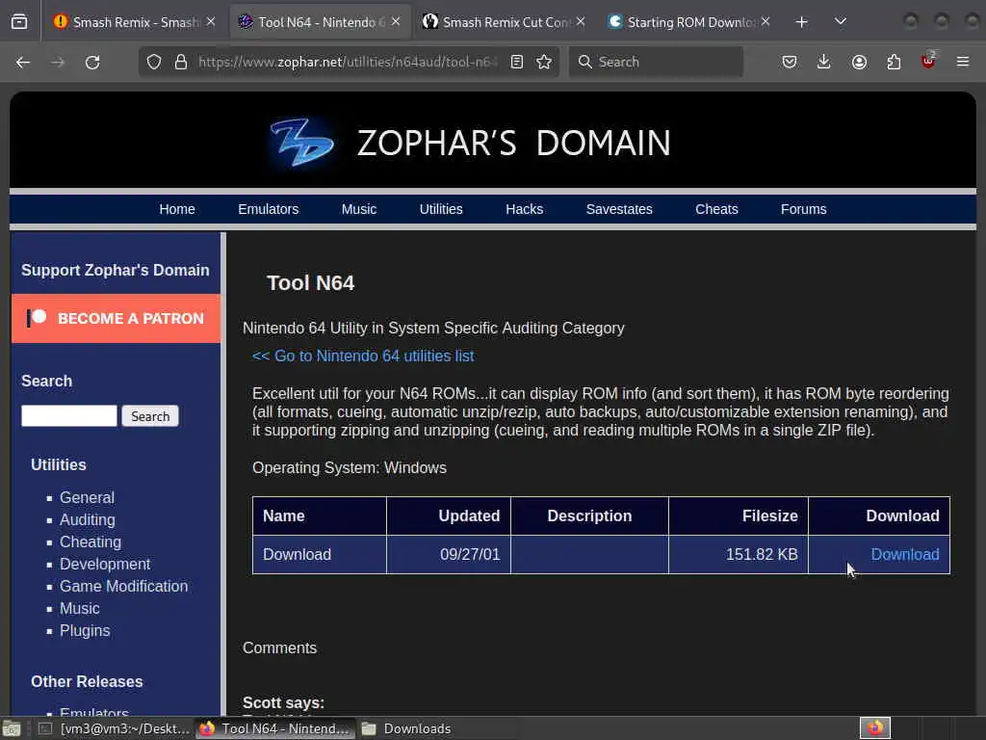Toggle reader view icon in address bar
This screenshot has width=986, height=740.
517,62
